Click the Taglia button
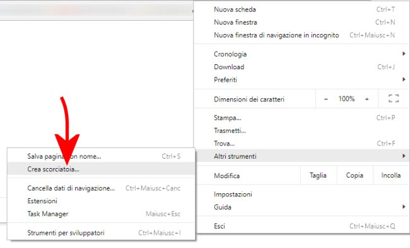Screen dimensions: 410x248 pyautogui.click(x=318, y=176)
